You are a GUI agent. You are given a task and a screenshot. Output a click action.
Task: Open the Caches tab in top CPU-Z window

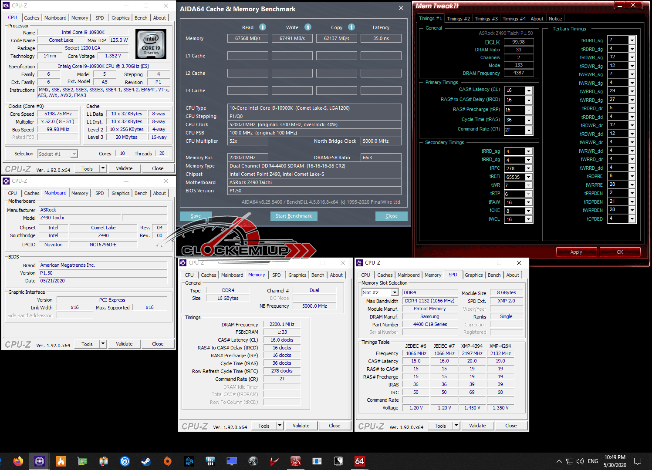pos(32,18)
